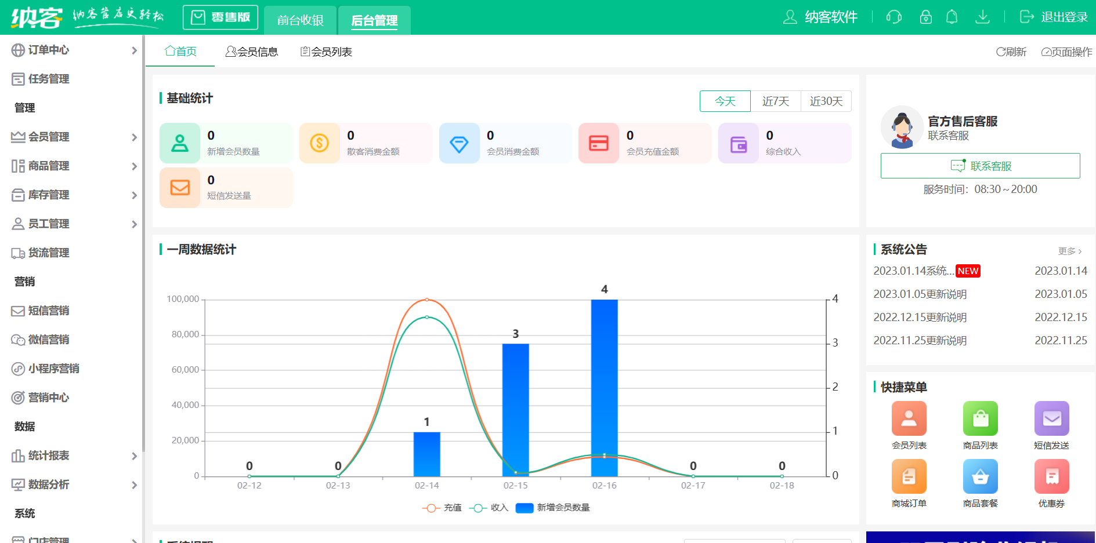Open 短信发送 shortcut icon
The height and width of the screenshot is (543, 1096).
(1051, 418)
